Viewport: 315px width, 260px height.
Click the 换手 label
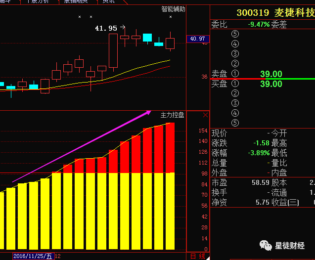click(219, 193)
